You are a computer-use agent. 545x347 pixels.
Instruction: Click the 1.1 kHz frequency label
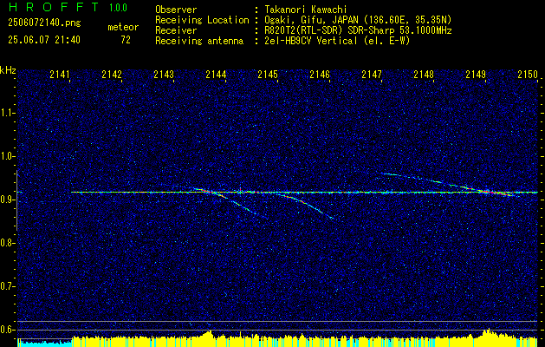8,113
